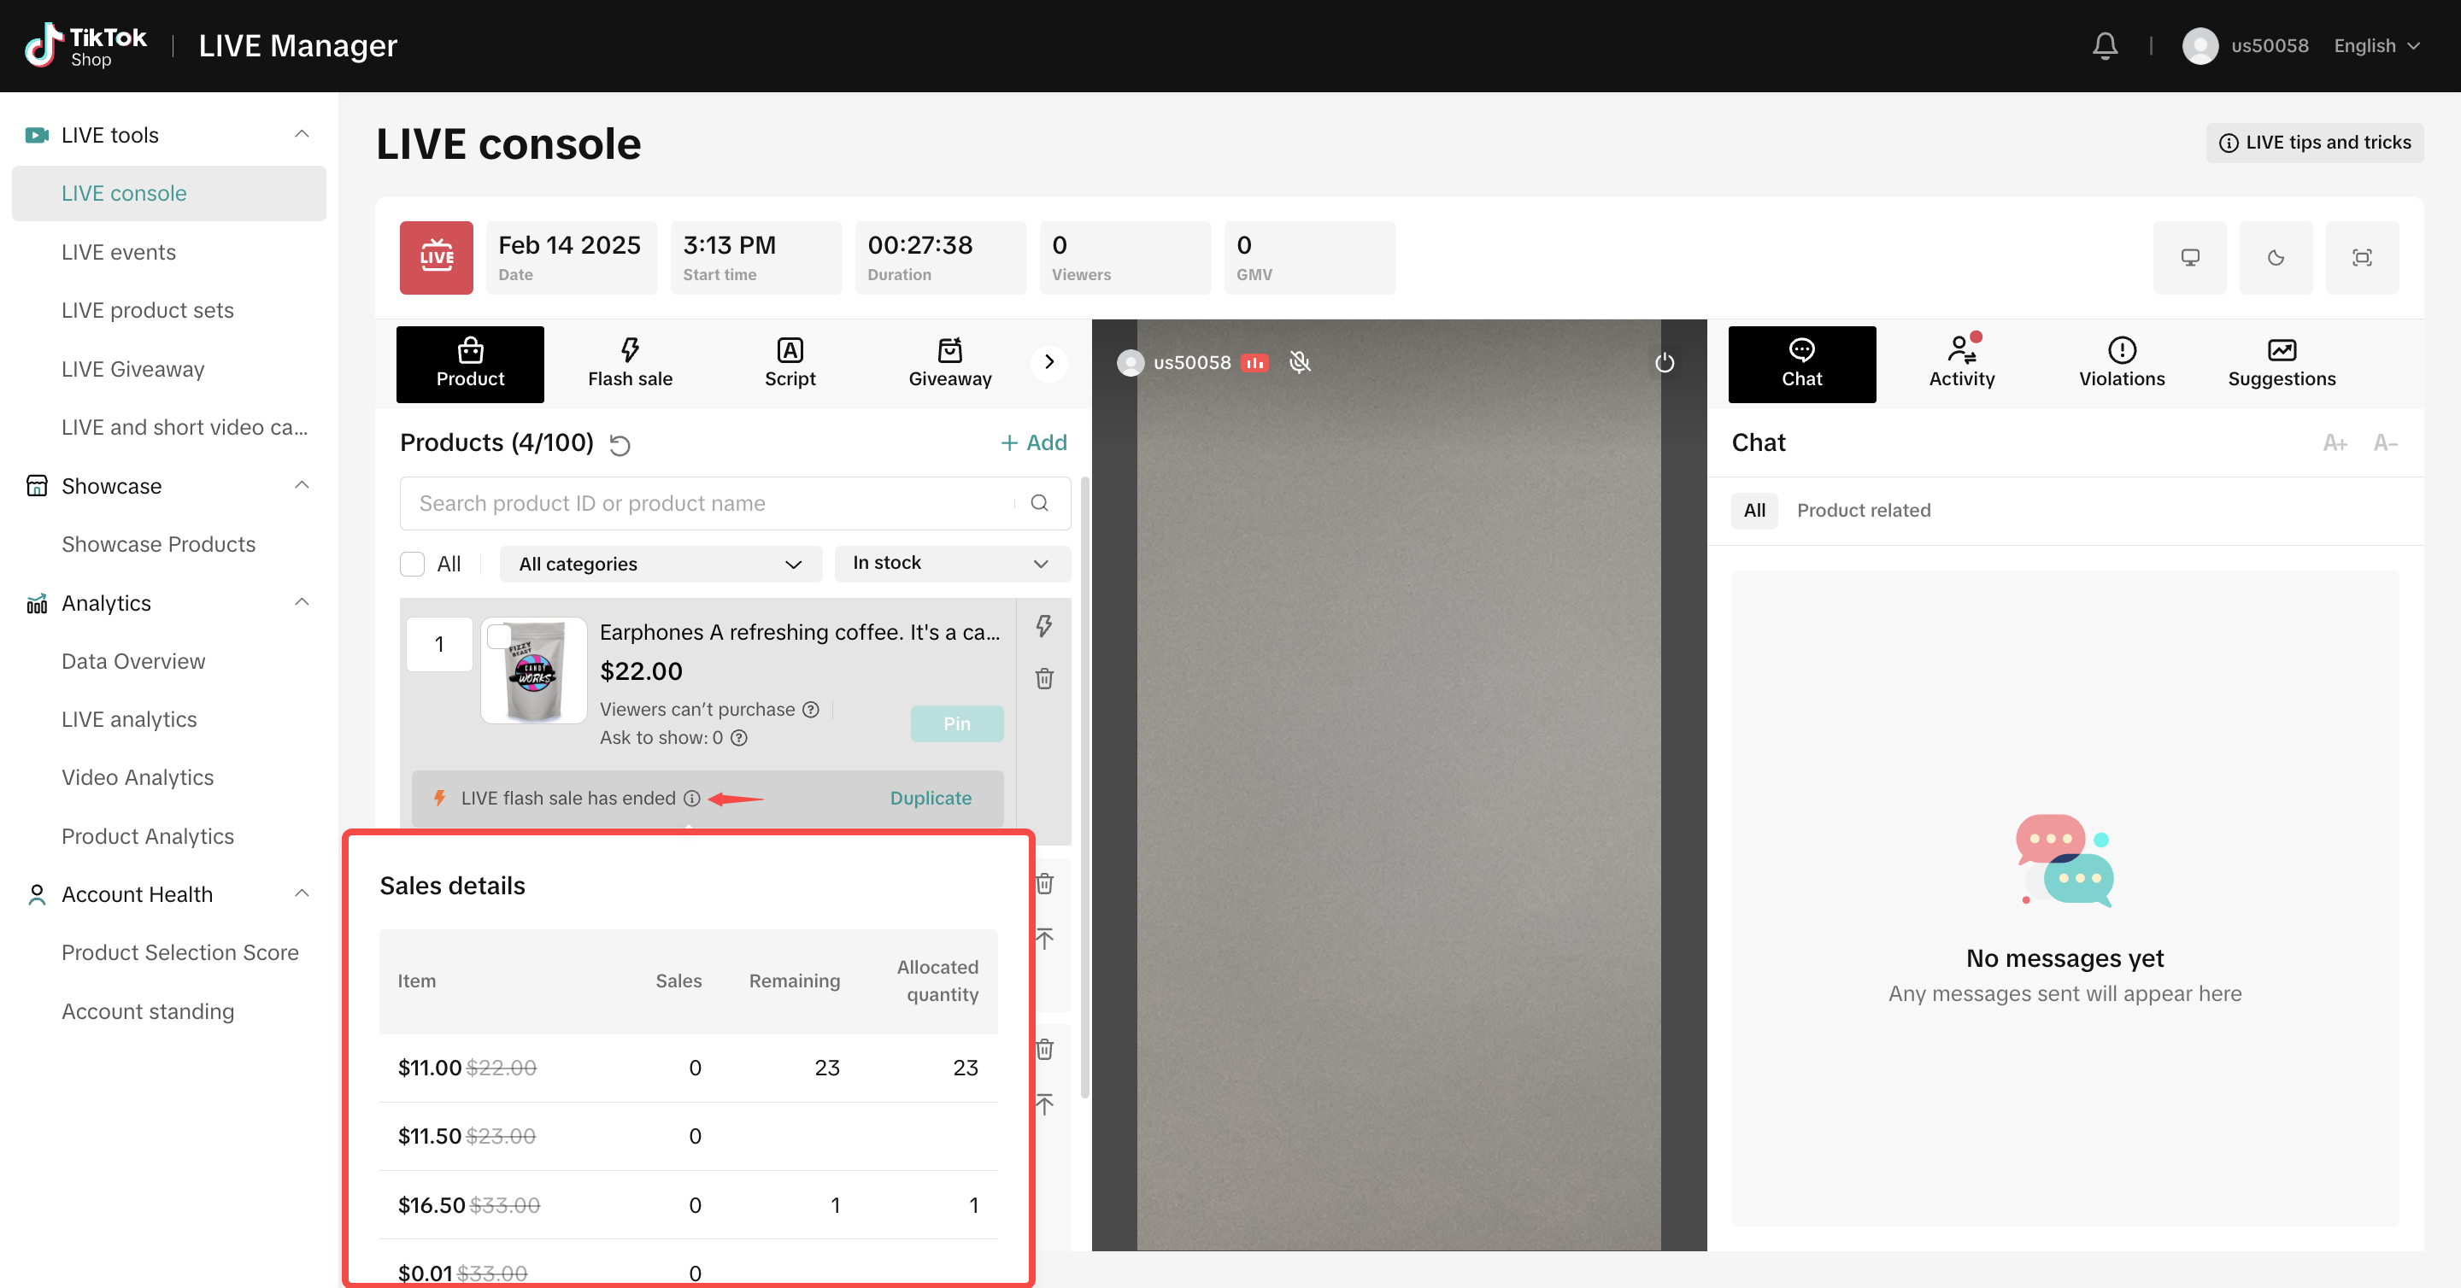Screen dimensions: 2461x1288
Task: Click the full screen icon
Action: coord(2362,258)
